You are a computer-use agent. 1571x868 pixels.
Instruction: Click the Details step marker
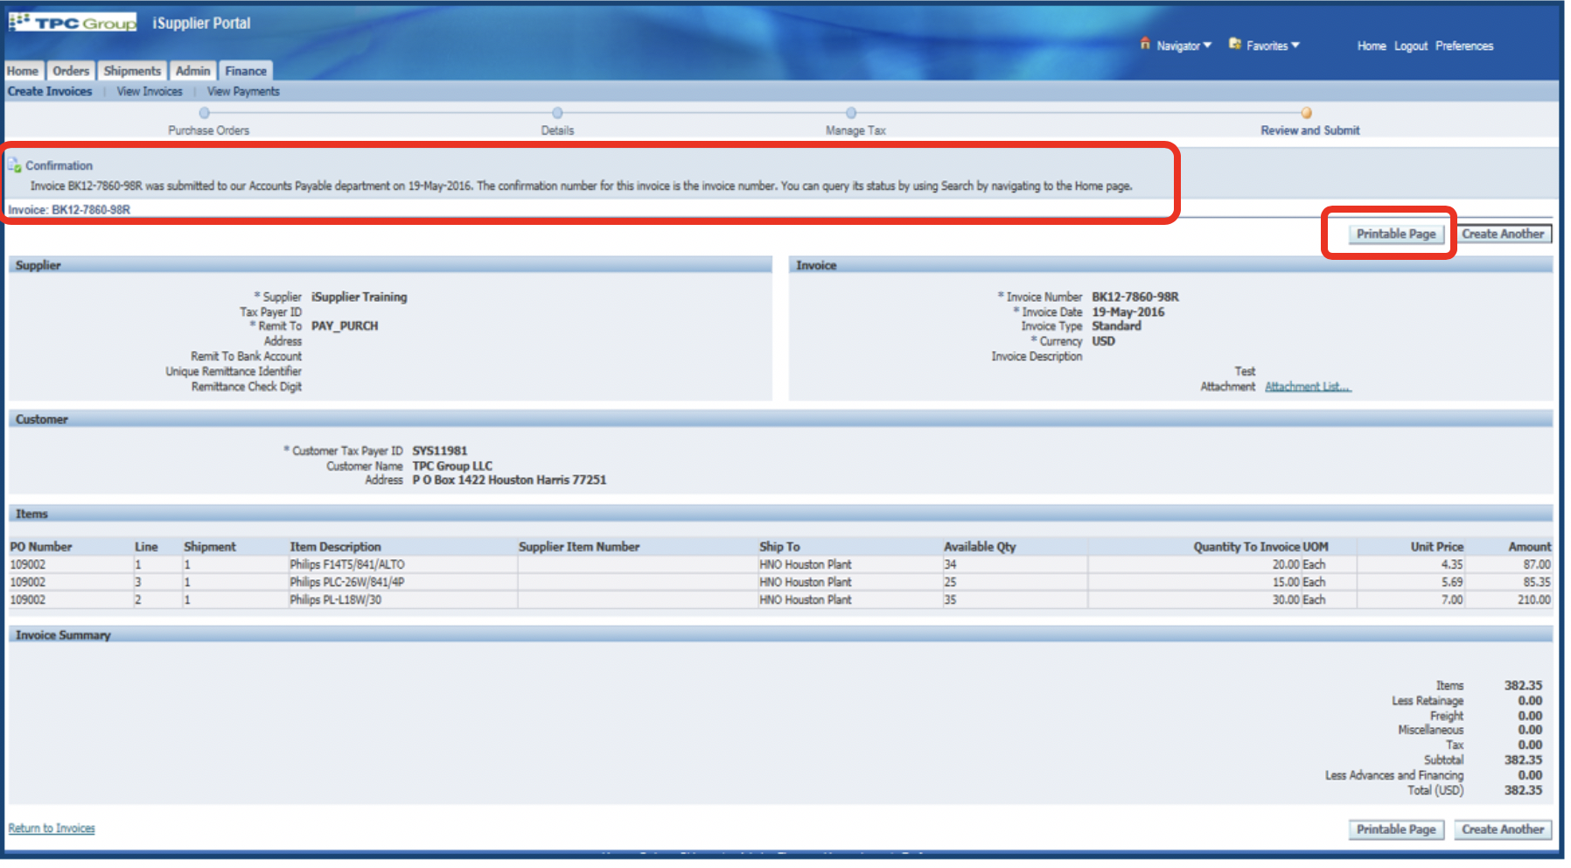tap(557, 113)
